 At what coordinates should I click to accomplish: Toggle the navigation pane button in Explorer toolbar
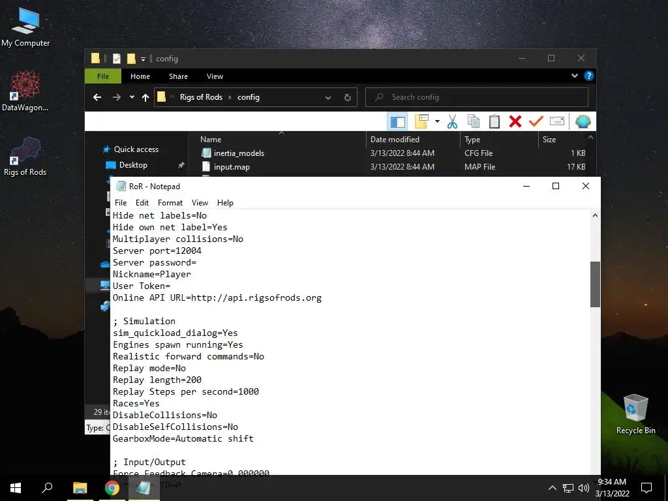pos(397,122)
